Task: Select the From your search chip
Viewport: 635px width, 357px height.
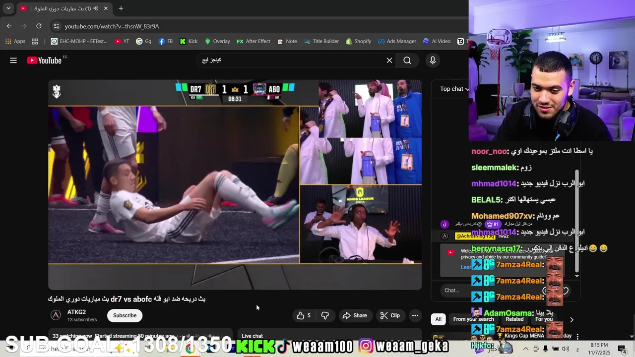Action: 473,319
